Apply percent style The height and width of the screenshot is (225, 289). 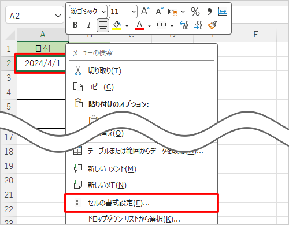pyautogui.click(x=195, y=12)
